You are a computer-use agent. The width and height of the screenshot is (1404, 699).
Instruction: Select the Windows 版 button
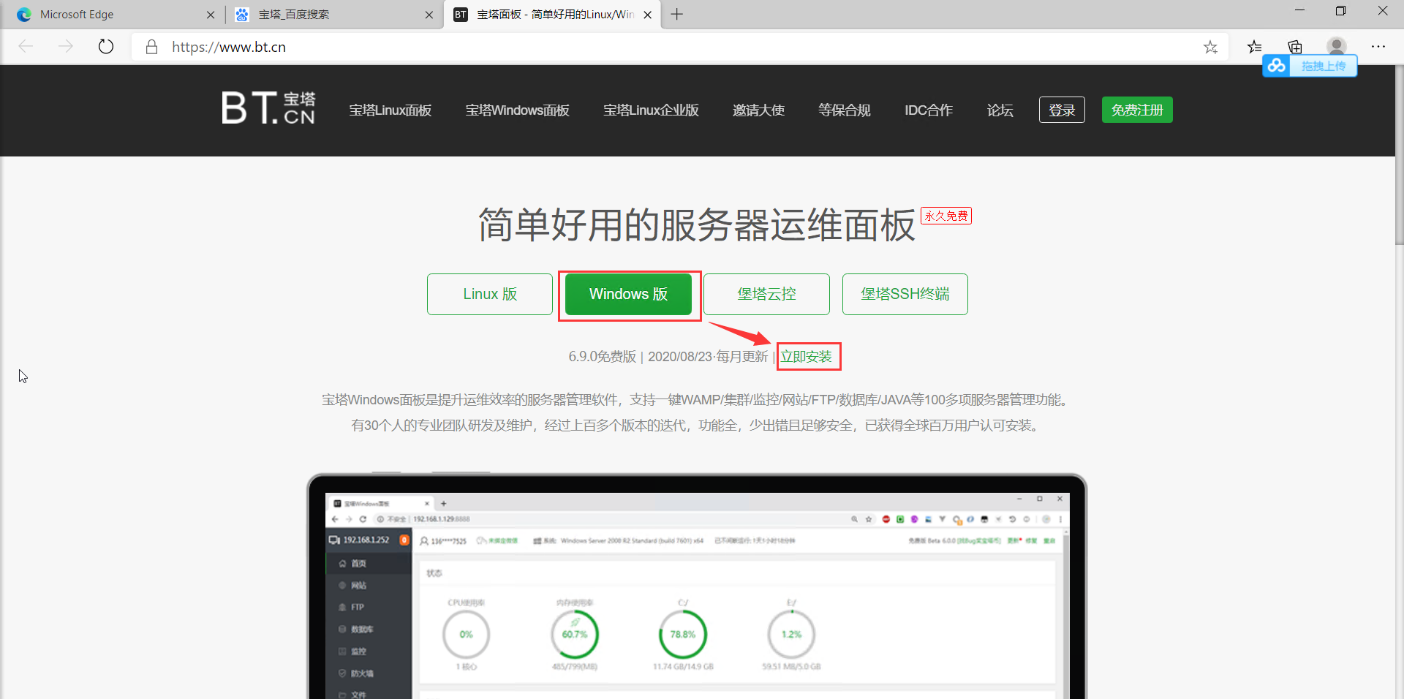[x=629, y=294]
